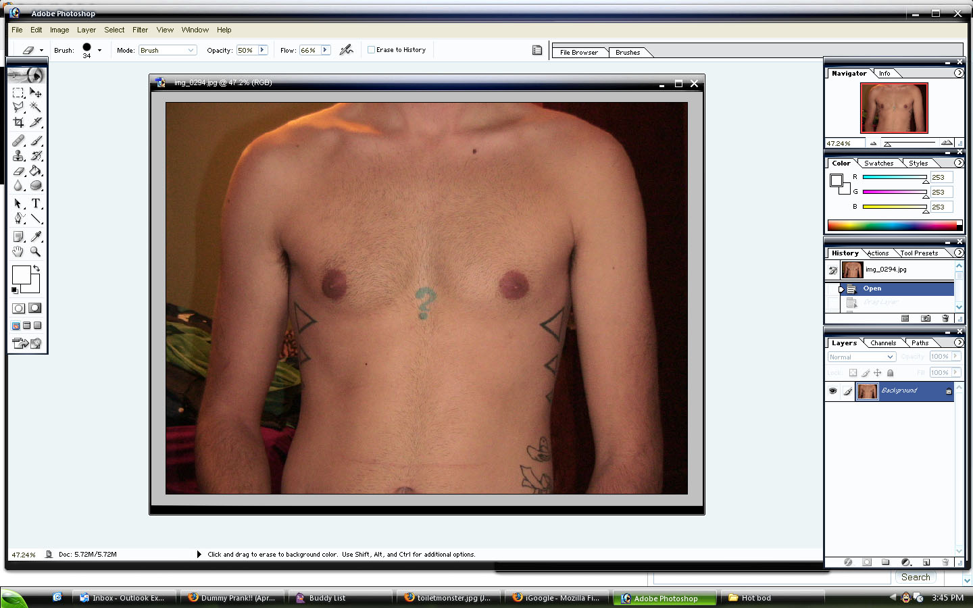The width and height of the screenshot is (973, 608).
Task: Select the Hand tool
Action: 18,251
